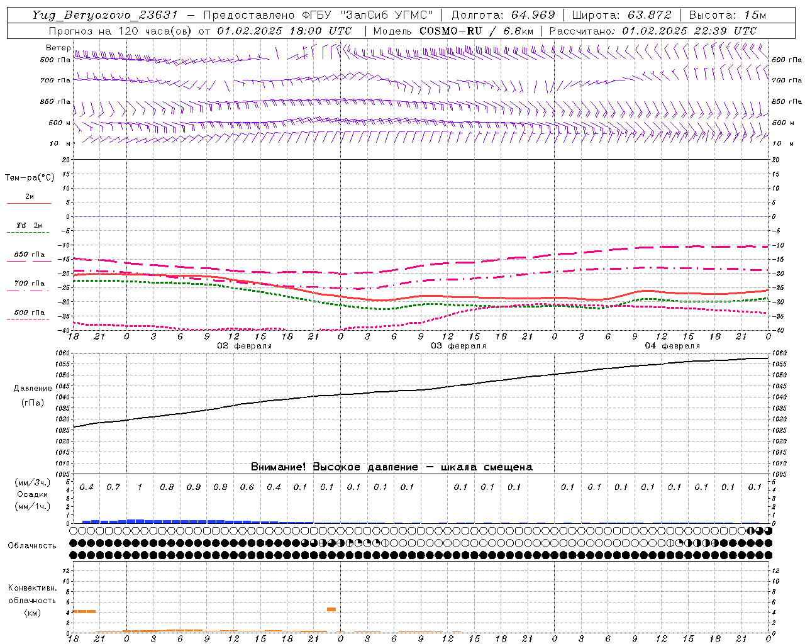Screen dimensions: 805x644
Task: Click the orange convective bar at 4 km
Action: point(84,611)
